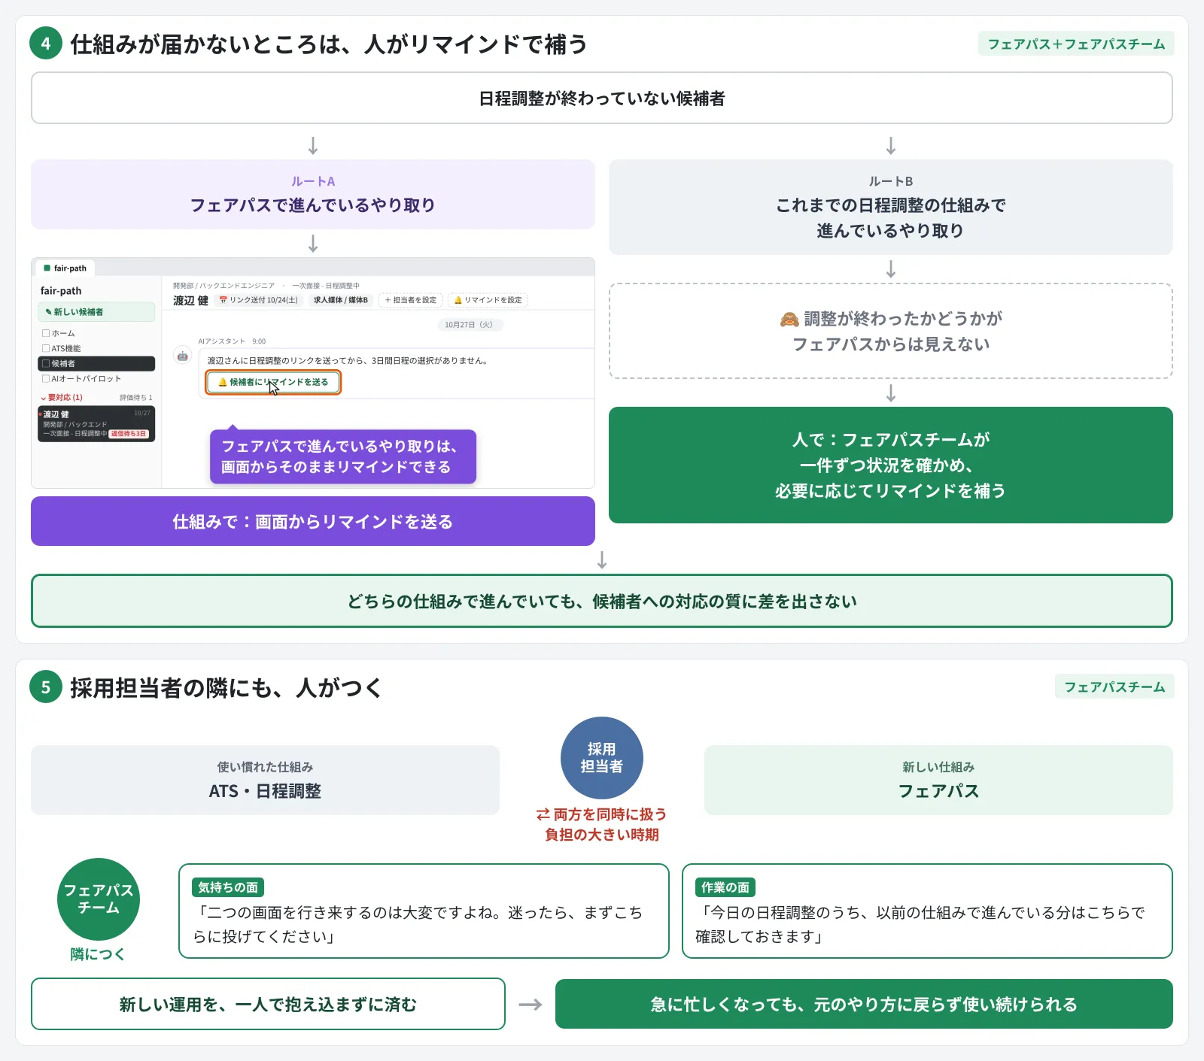Click the 新しい候補者 button in sidebar
Viewport: 1204px width, 1061px height.
point(96,312)
